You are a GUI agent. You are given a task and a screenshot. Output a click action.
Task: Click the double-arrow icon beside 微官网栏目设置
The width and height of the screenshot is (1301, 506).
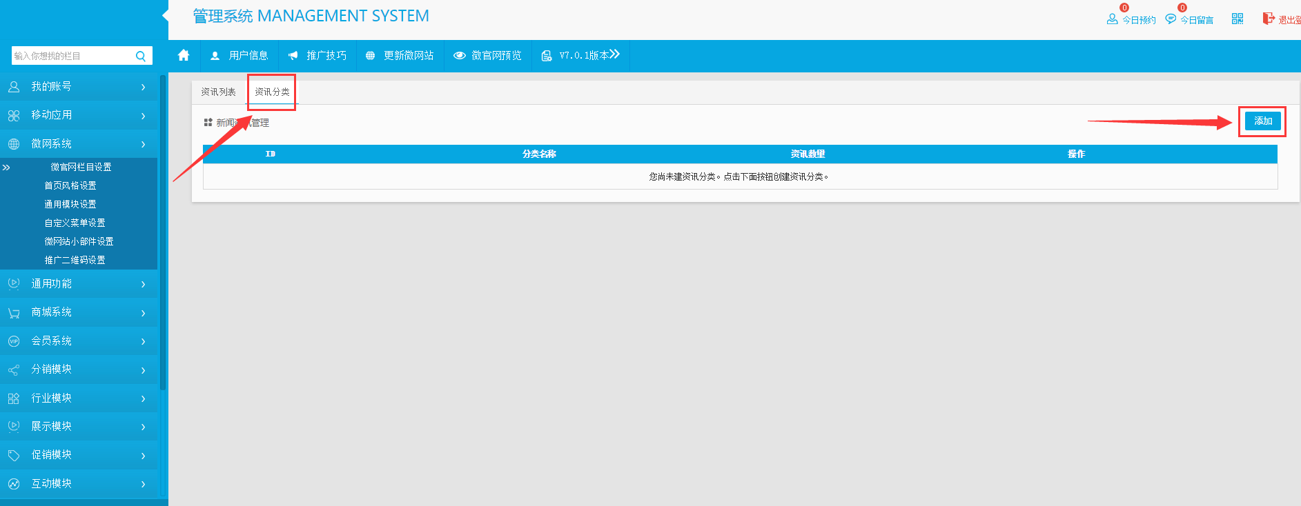click(6, 168)
